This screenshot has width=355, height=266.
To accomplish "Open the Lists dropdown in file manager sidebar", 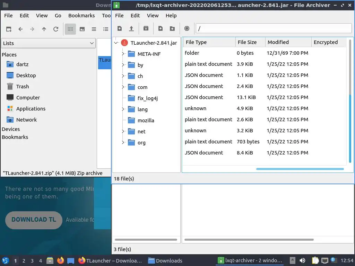I will [49, 43].
